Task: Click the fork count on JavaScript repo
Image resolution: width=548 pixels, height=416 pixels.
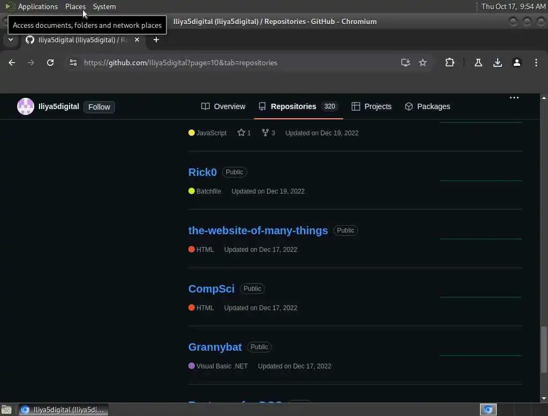Action: tap(269, 133)
